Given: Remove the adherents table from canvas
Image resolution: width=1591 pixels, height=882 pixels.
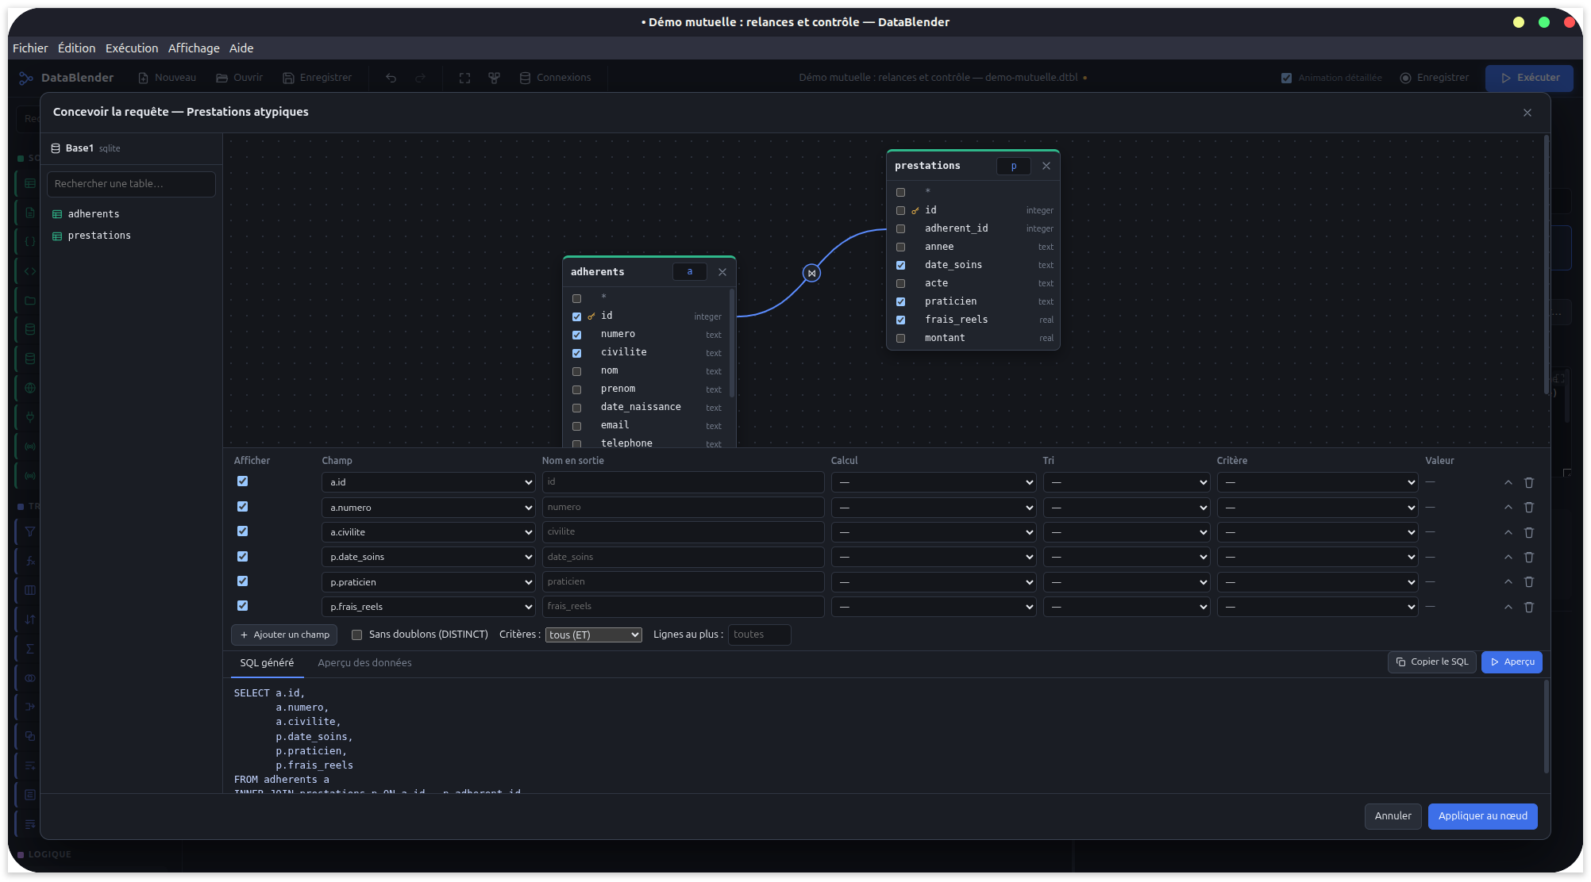Looking at the screenshot, I should tap(722, 272).
